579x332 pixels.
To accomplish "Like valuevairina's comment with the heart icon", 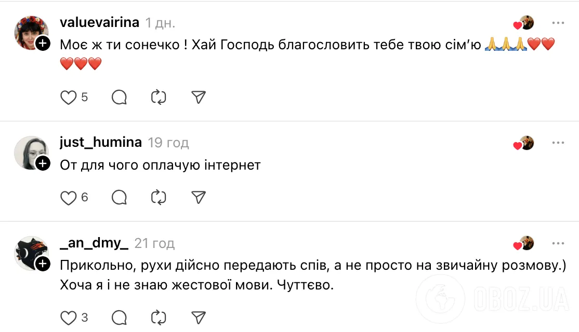I will [x=68, y=96].
